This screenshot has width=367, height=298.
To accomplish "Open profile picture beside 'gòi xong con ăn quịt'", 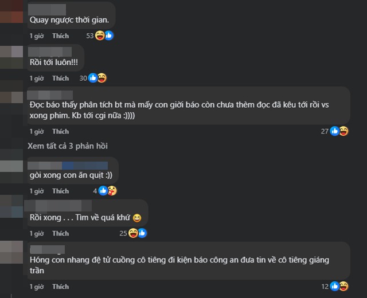I will pos(11,168).
